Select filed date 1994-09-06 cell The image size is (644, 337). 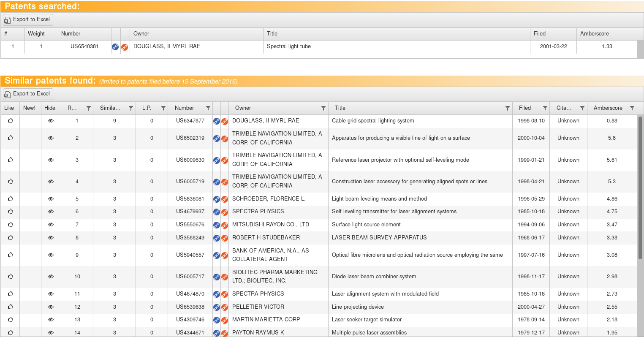pyautogui.click(x=531, y=225)
